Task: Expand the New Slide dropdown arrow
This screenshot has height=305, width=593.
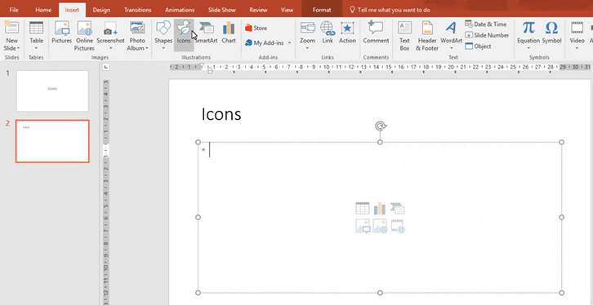Action: (18, 48)
